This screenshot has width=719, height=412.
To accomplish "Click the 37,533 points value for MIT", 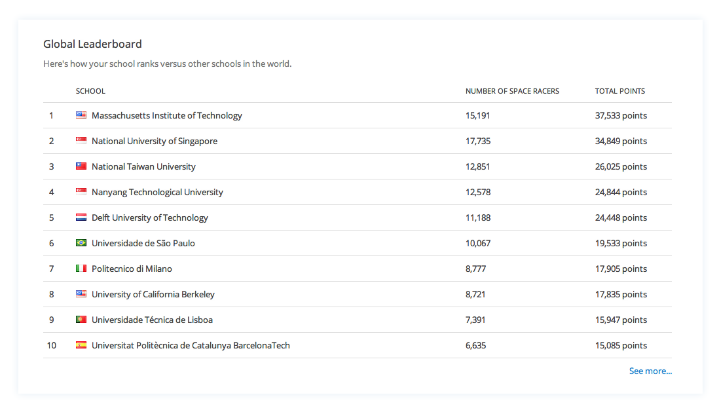I will pyautogui.click(x=621, y=115).
